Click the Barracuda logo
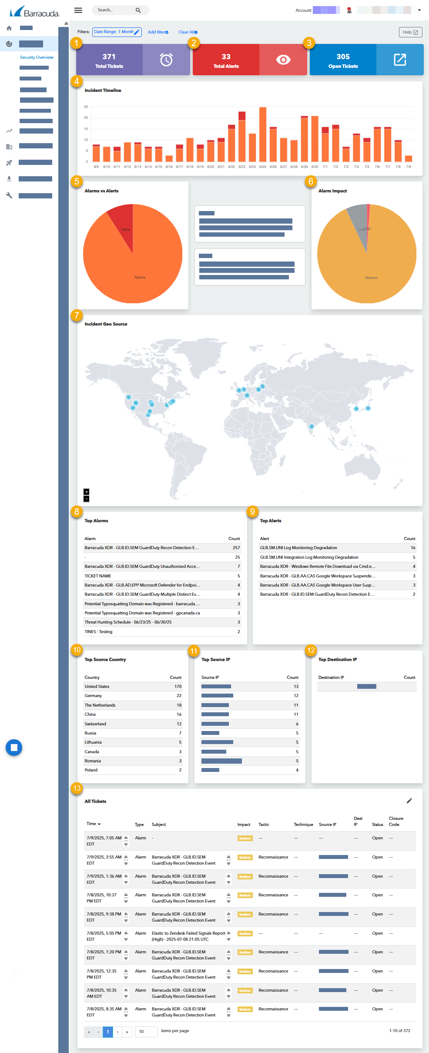Image resolution: width=429 pixels, height=1053 pixels. point(35,11)
